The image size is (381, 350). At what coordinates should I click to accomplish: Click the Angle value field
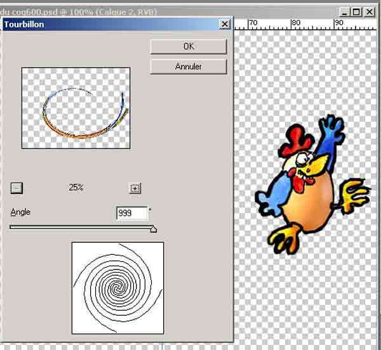coord(131,213)
